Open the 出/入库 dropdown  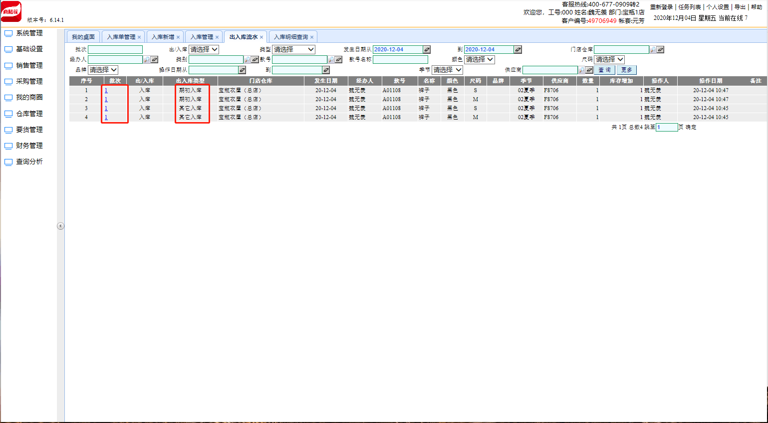(x=204, y=50)
